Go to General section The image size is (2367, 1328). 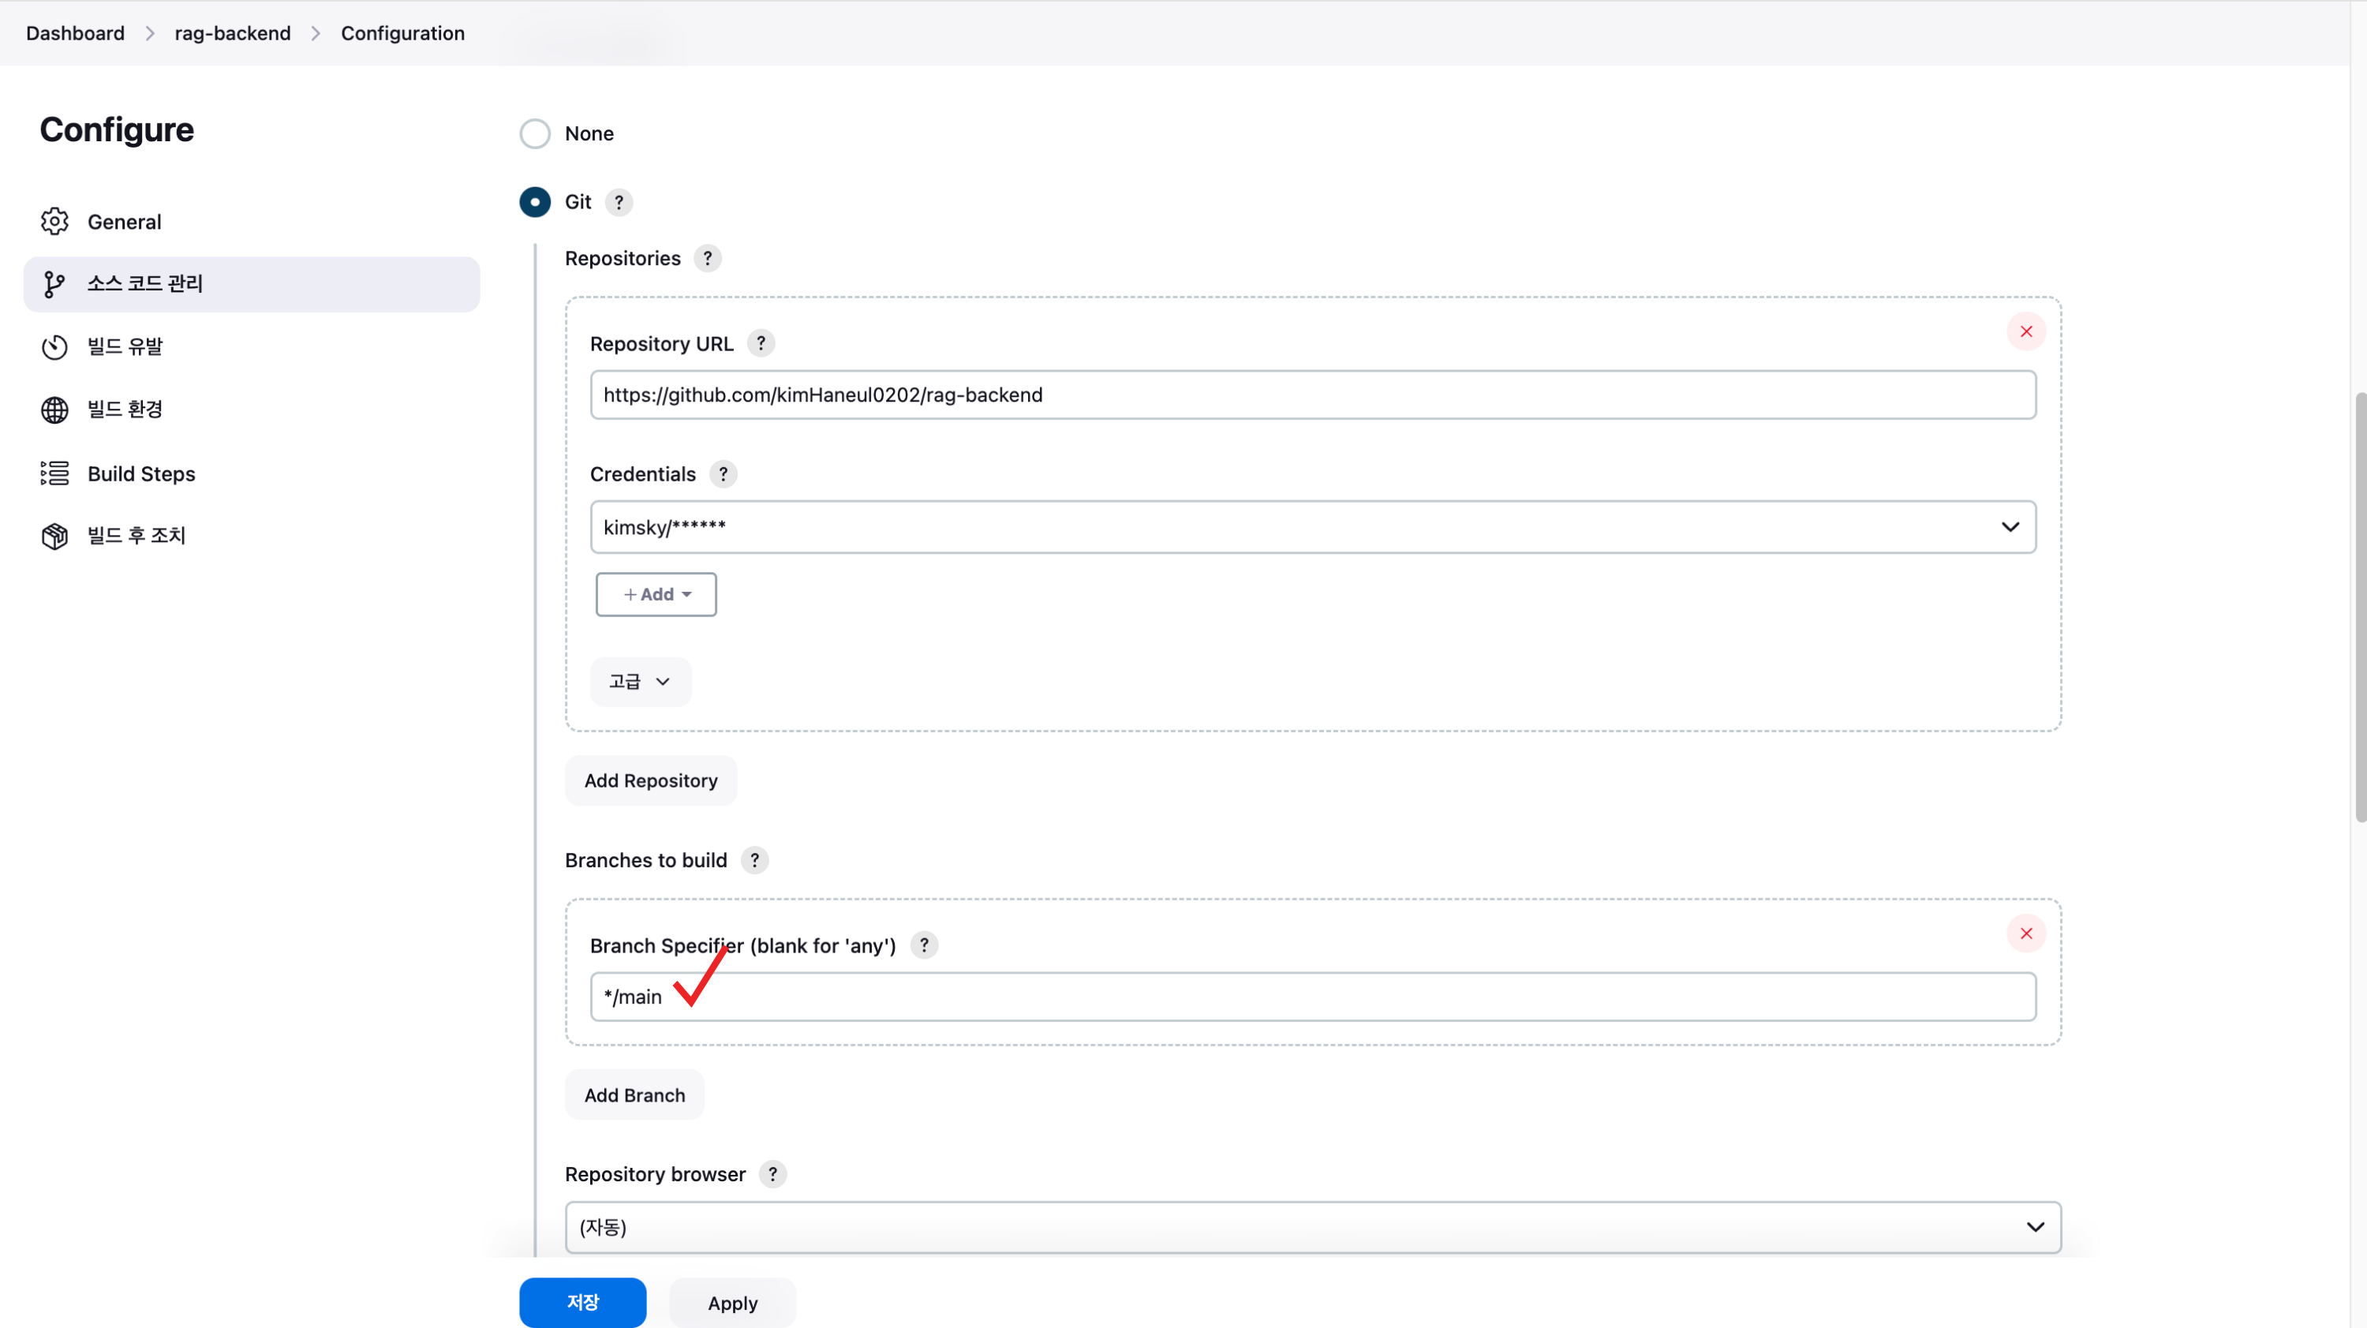click(x=252, y=222)
